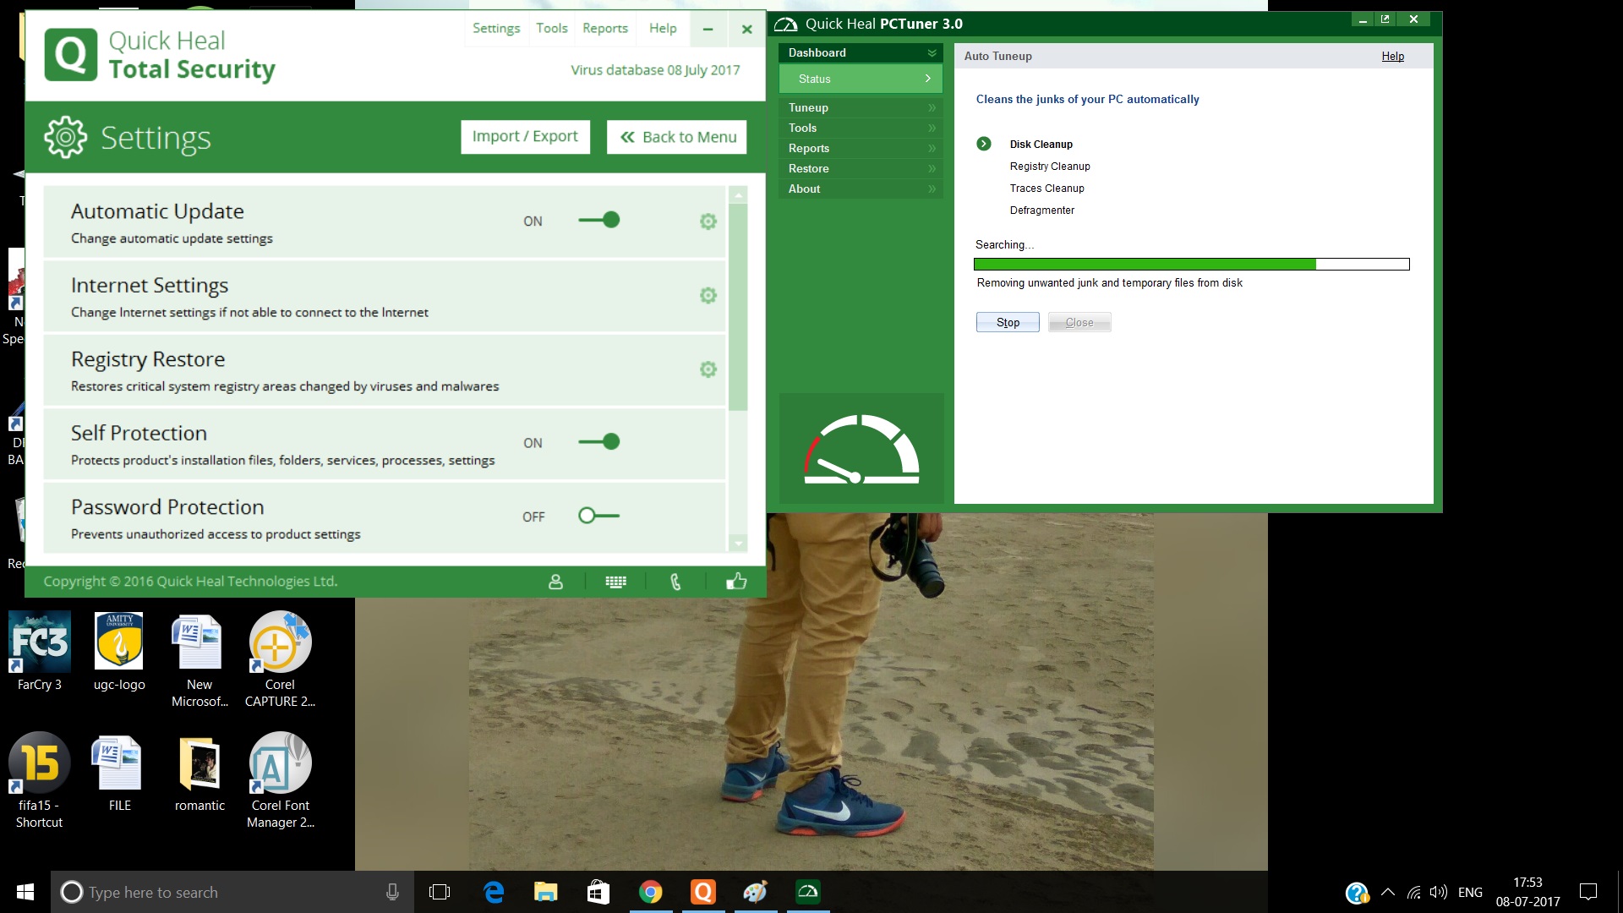Select the romantic folder on desktop

[x=199, y=774]
